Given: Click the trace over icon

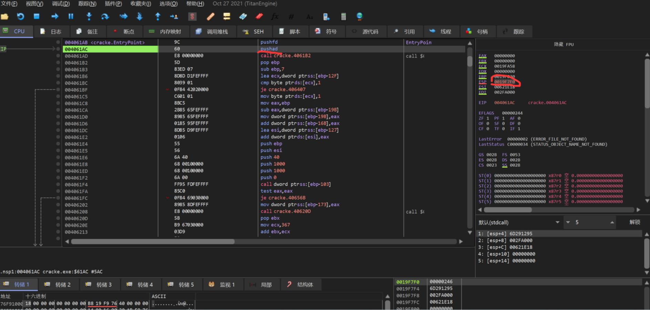Looking at the screenshot, I should click(140, 16).
